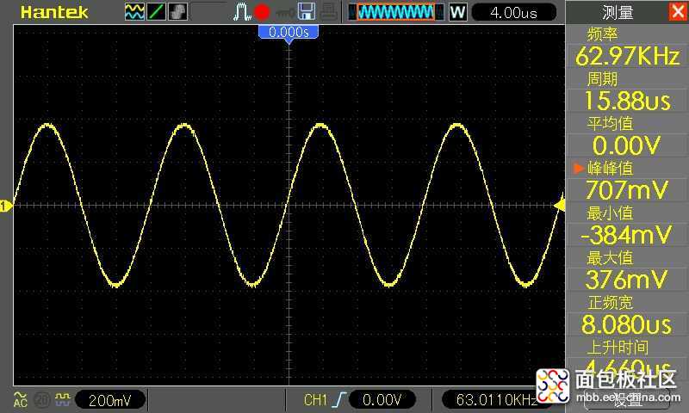
Task: Click the gray stepped waveform icon
Action: coord(177,12)
